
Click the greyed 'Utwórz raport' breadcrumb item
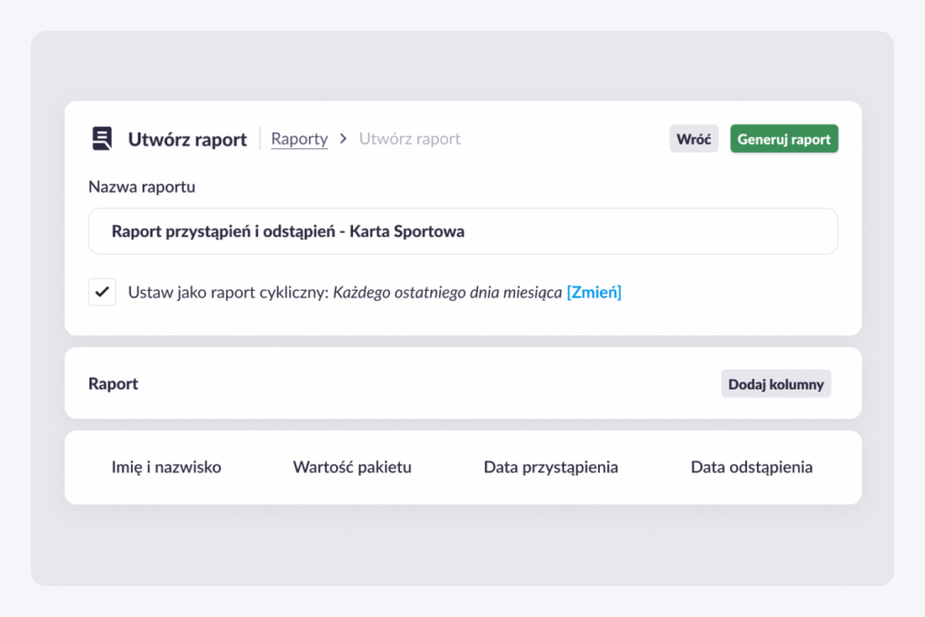click(409, 139)
